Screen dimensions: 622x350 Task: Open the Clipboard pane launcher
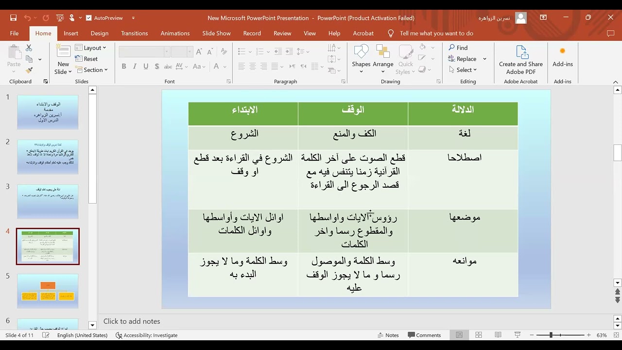point(46,82)
